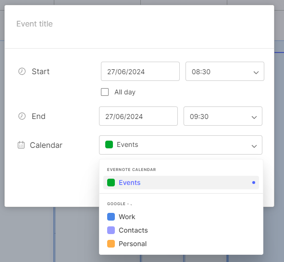
Task: Click the EVERNOTE CALENDAR section header
Action: point(132,170)
